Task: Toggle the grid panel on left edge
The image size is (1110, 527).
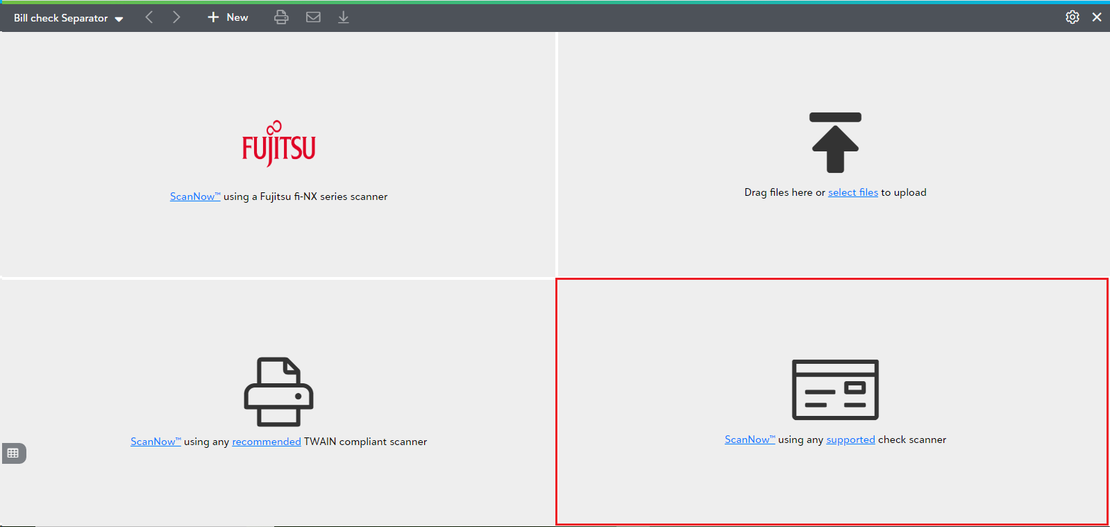Action: [x=13, y=453]
